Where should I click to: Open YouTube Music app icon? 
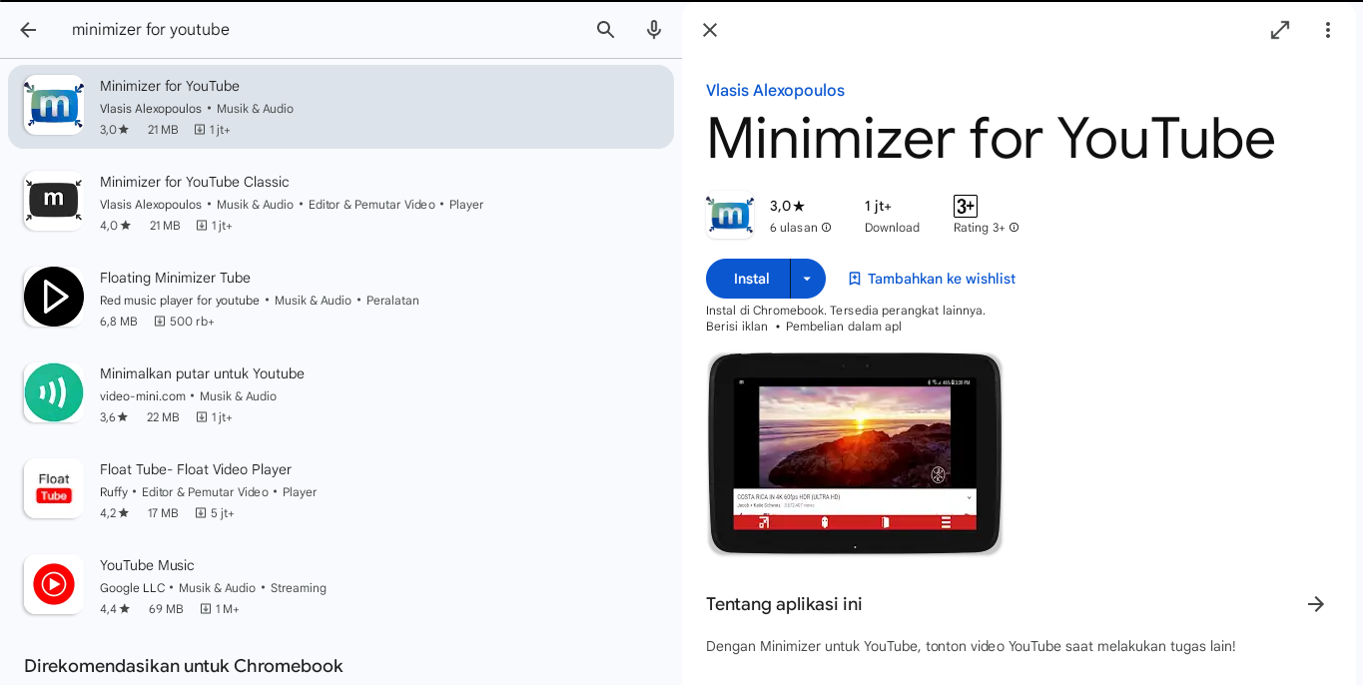(x=54, y=584)
